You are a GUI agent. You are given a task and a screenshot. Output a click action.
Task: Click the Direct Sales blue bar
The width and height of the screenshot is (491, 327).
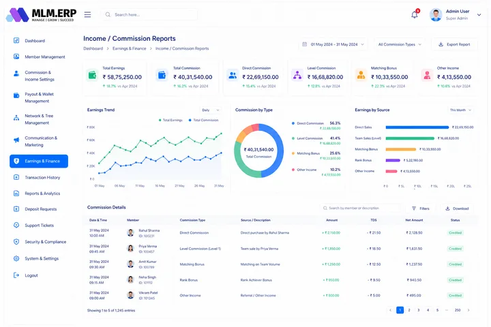[417, 127]
